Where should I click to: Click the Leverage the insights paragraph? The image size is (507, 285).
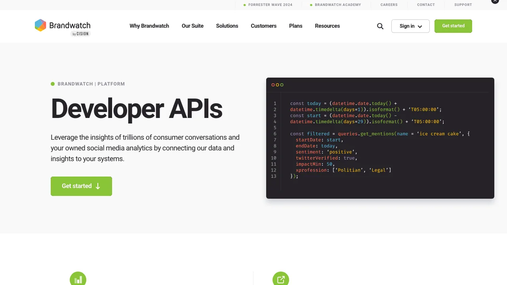145,148
